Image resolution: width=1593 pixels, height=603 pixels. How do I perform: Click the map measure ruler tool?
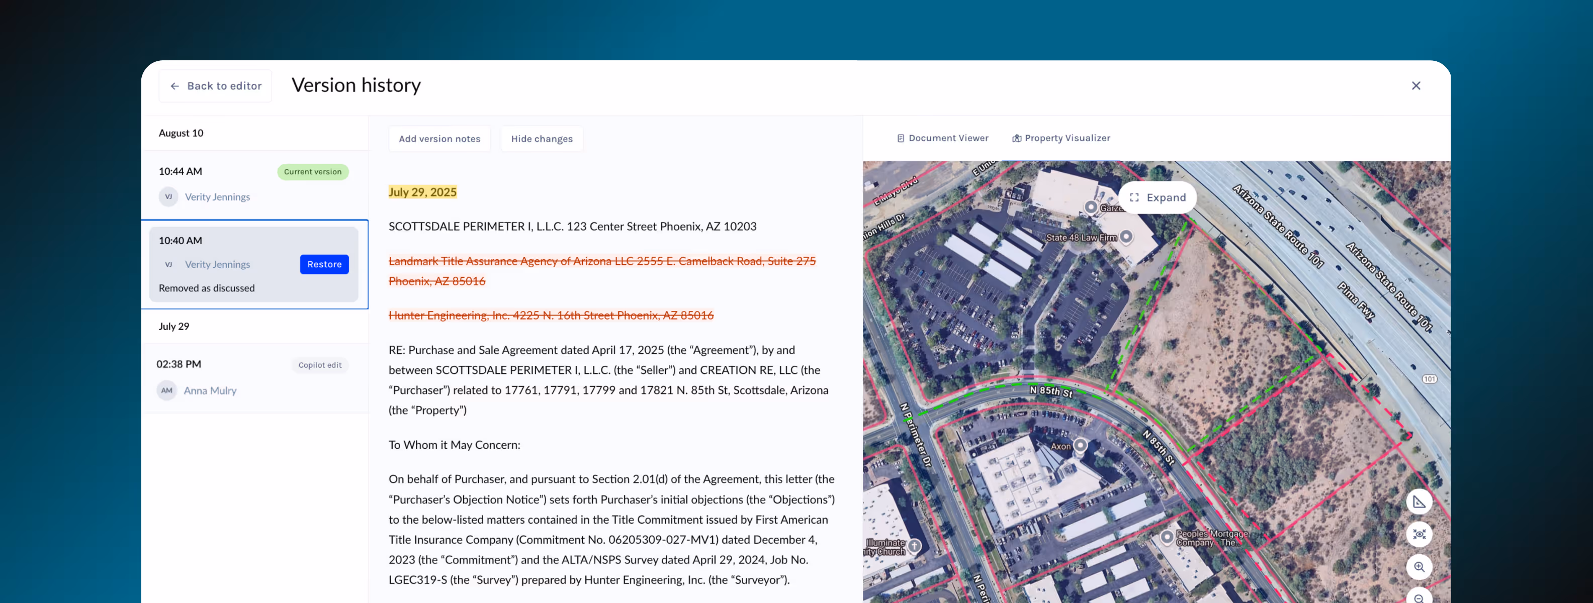(x=1419, y=501)
